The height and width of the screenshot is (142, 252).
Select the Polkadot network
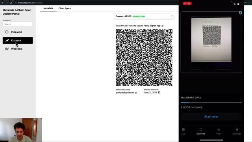tap(18, 32)
